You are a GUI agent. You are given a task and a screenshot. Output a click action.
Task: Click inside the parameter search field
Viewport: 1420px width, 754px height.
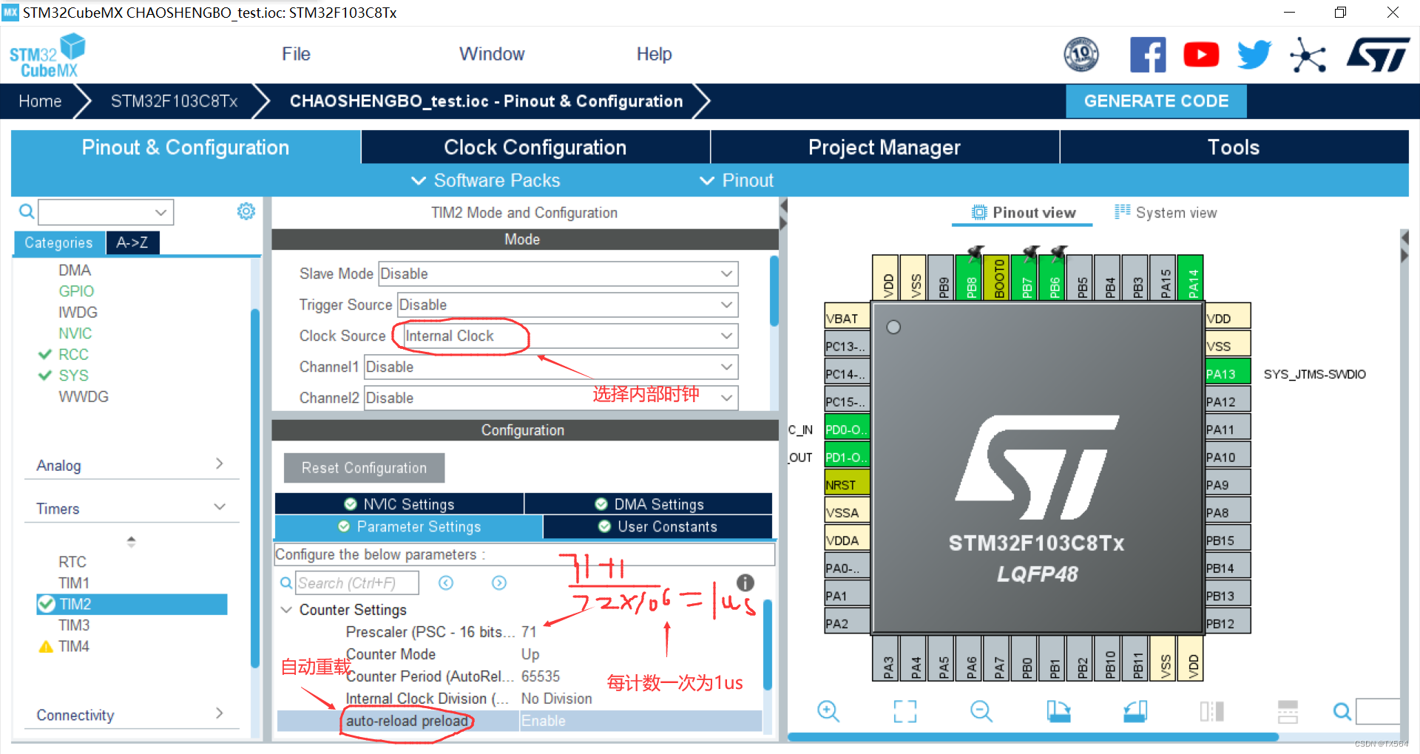(x=357, y=583)
